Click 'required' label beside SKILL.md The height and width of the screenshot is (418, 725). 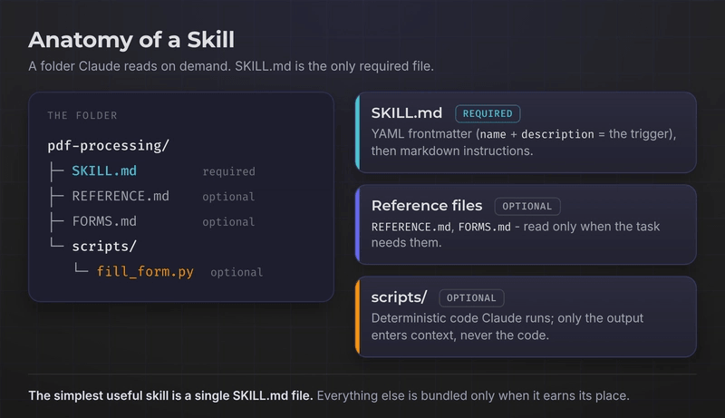[229, 171]
